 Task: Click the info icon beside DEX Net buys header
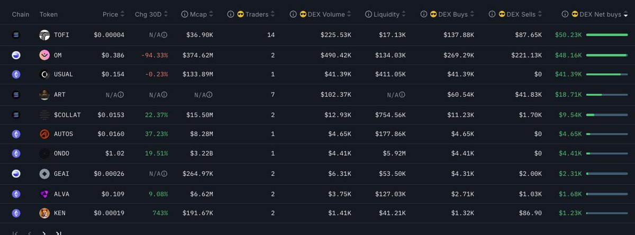(565, 14)
